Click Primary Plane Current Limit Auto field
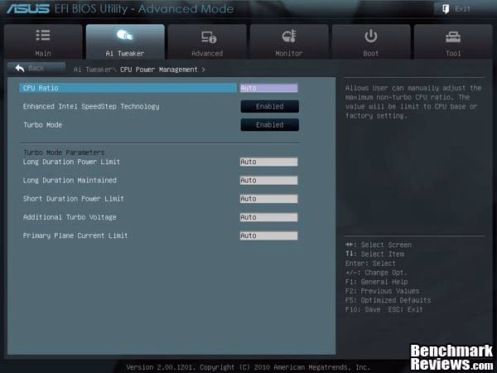Screen dimensions: 497x373 (x=268, y=235)
